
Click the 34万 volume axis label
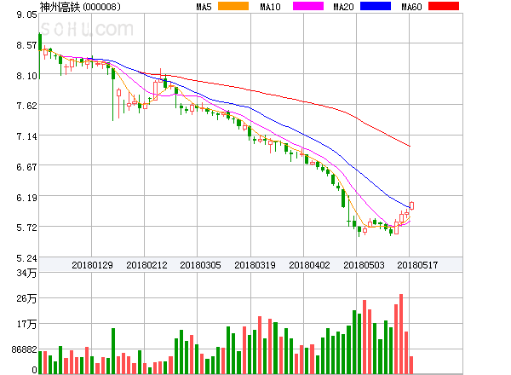(26, 273)
